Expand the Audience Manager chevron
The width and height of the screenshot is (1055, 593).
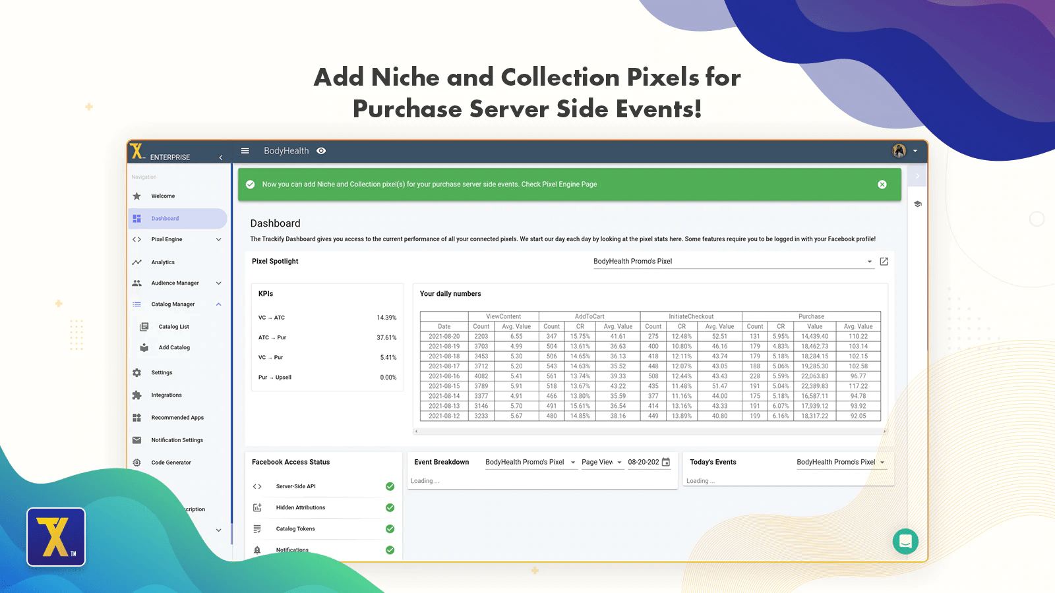coord(219,283)
